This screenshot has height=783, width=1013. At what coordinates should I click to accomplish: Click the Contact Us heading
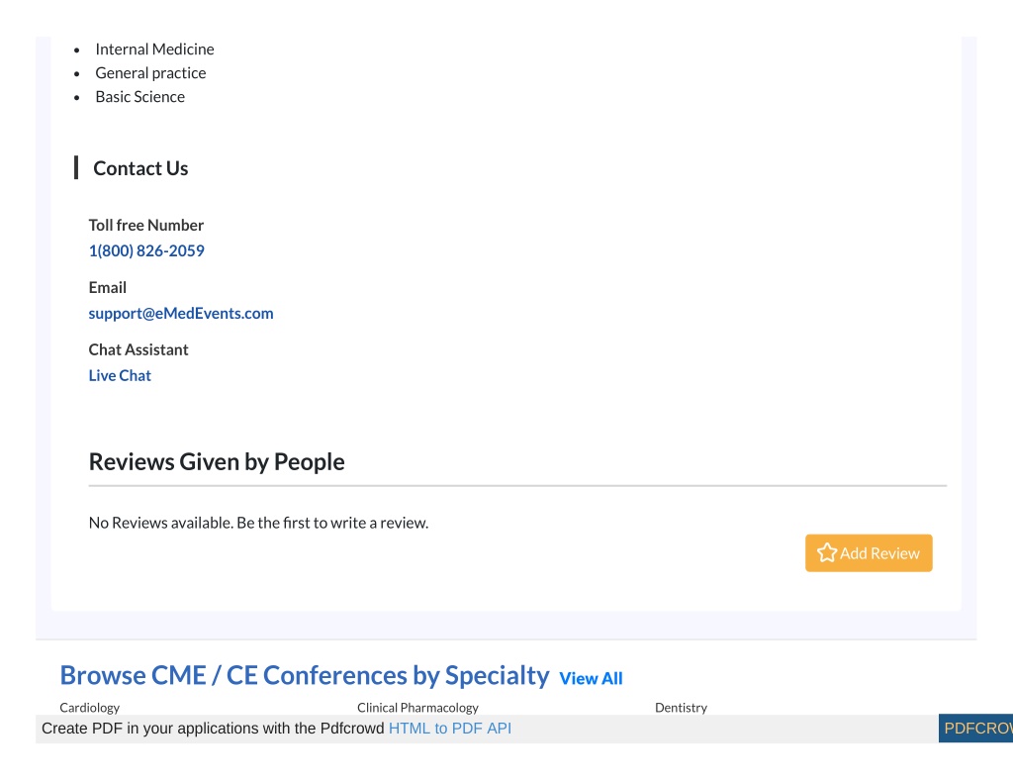tap(140, 168)
